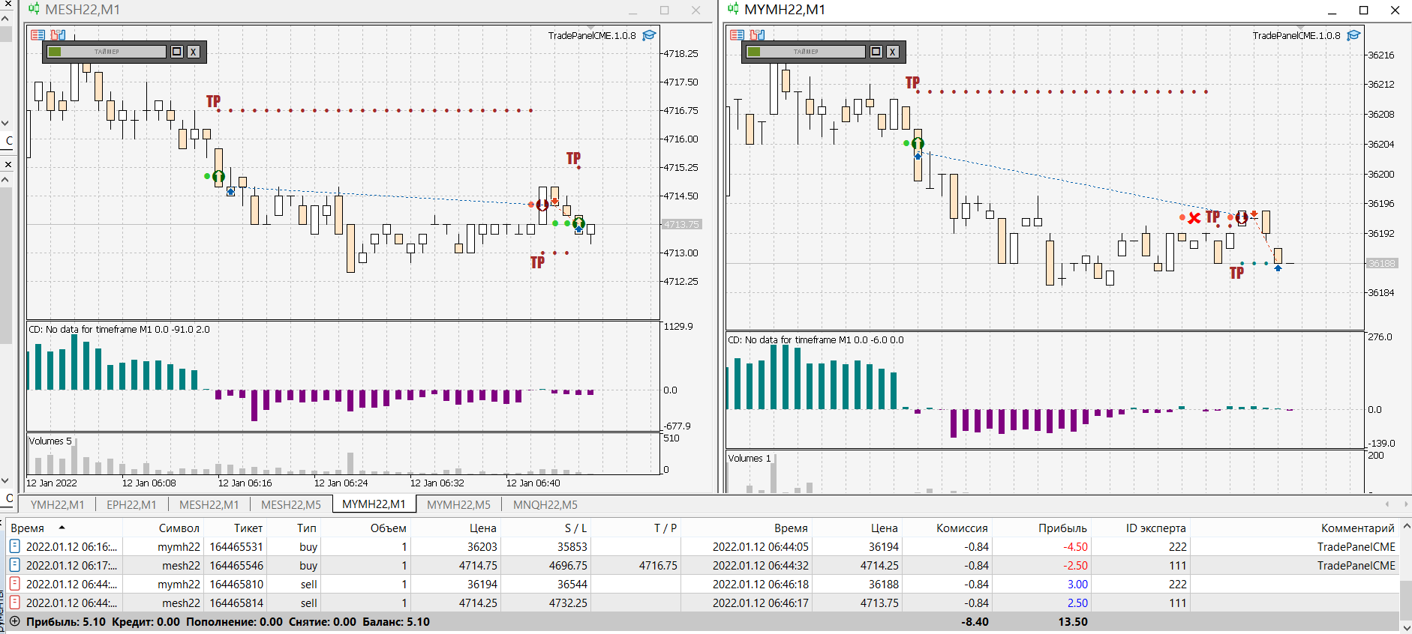Click the buy deal icon for ticket 164465531
Viewport: 1412px width, 634px height.
point(14,546)
